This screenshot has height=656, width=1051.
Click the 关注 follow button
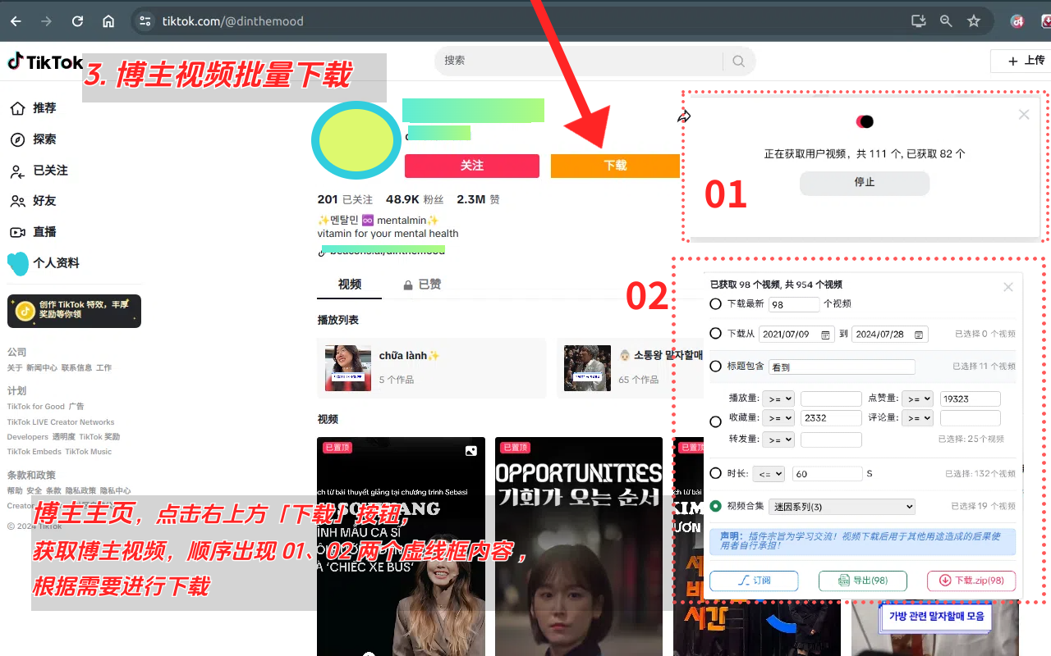tap(472, 166)
